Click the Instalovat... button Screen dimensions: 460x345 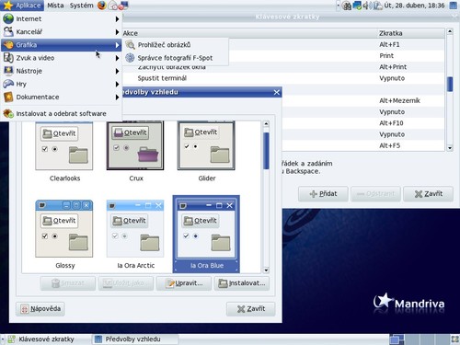click(x=242, y=283)
